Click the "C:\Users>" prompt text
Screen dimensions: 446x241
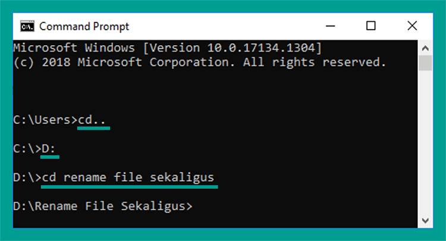click(x=45, y=120)
